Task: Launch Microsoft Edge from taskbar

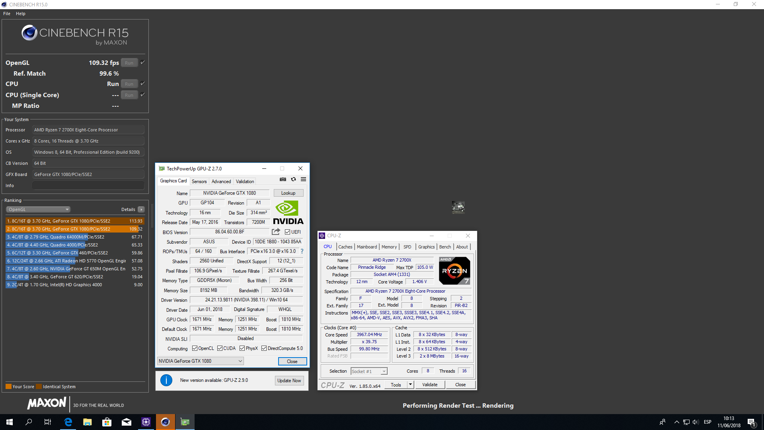Action: coord(68,422)
